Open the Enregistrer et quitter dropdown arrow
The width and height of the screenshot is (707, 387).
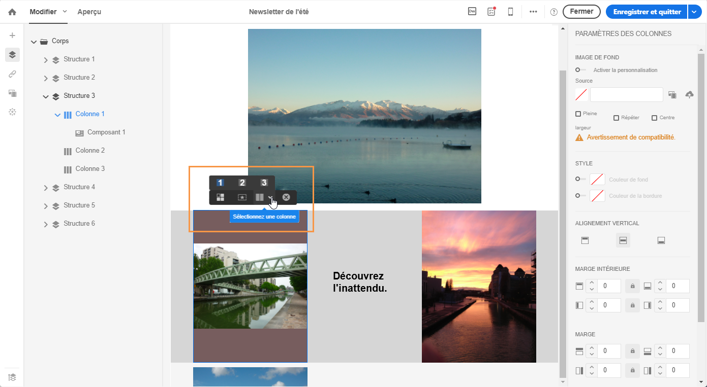(695, 12)
